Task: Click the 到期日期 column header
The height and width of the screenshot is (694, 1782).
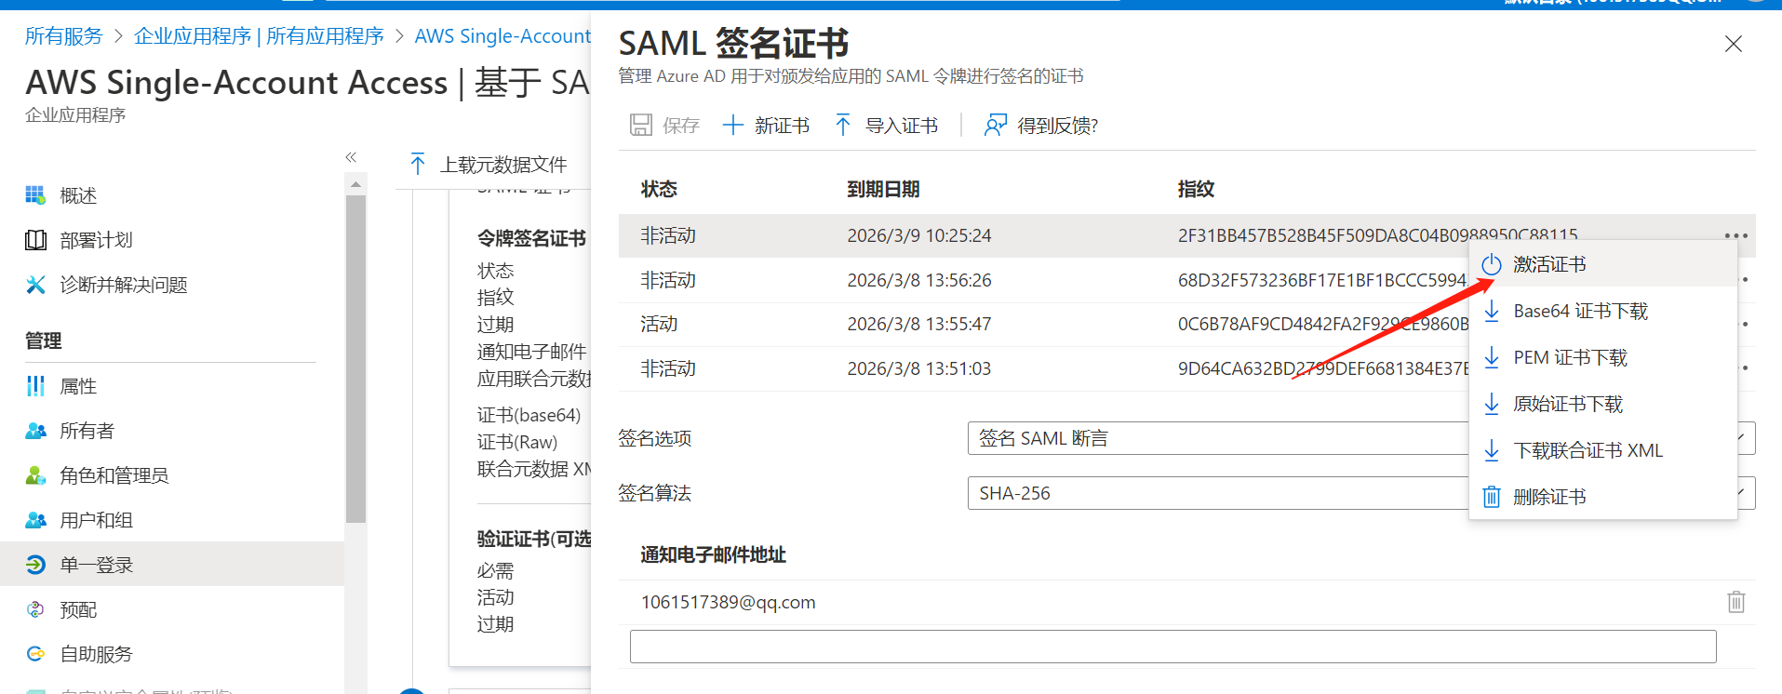Action: [x=883, y=189]
